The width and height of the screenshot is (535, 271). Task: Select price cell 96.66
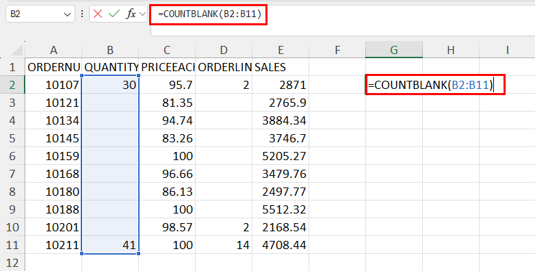click(x=167, y=173)
